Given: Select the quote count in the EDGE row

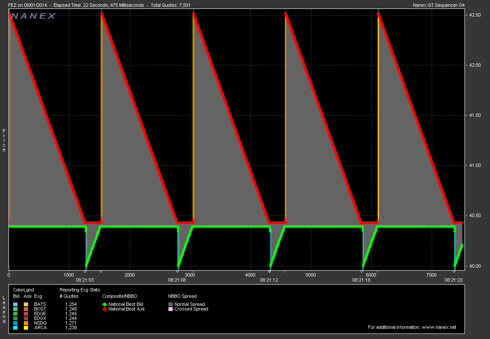Looking at the screenshot, I should (x=71, y=314).
